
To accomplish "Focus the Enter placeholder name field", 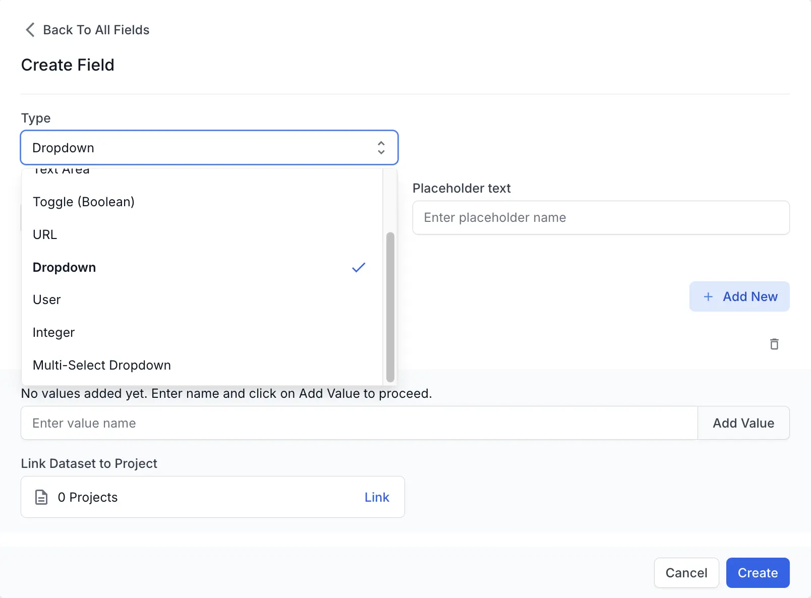I will click(601, 217).
